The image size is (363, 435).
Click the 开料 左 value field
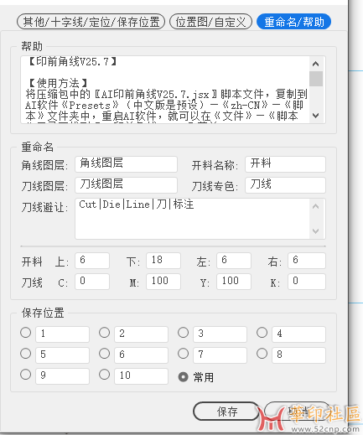coord(234,261)
